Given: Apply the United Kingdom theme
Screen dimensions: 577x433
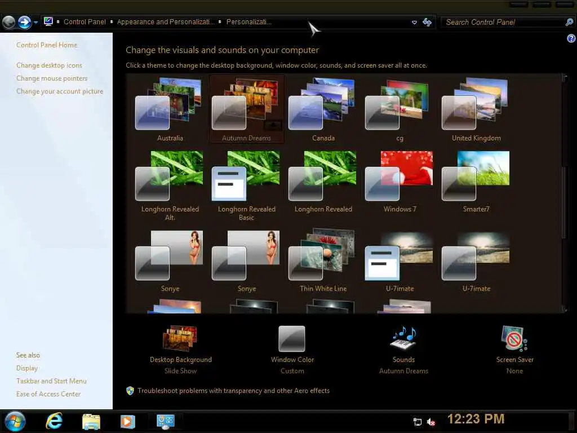Looking at the screenshot, I should point(476,109).
